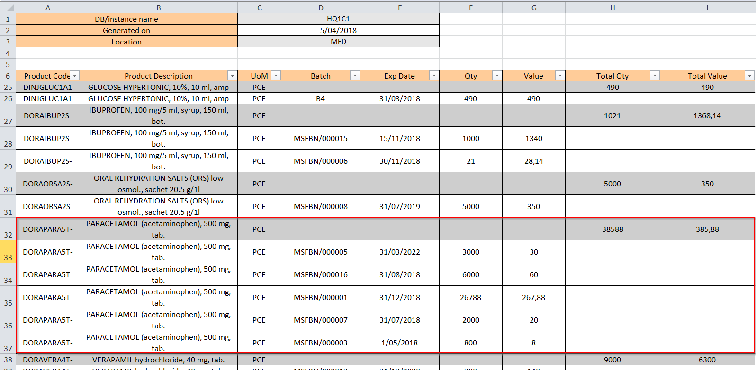Open the Value column filter dropdown
The width and height of the screenshot is (756, 370).
click(559, 76)
